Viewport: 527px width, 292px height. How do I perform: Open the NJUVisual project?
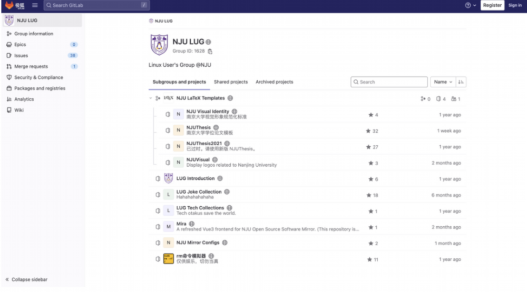(198, 160)
